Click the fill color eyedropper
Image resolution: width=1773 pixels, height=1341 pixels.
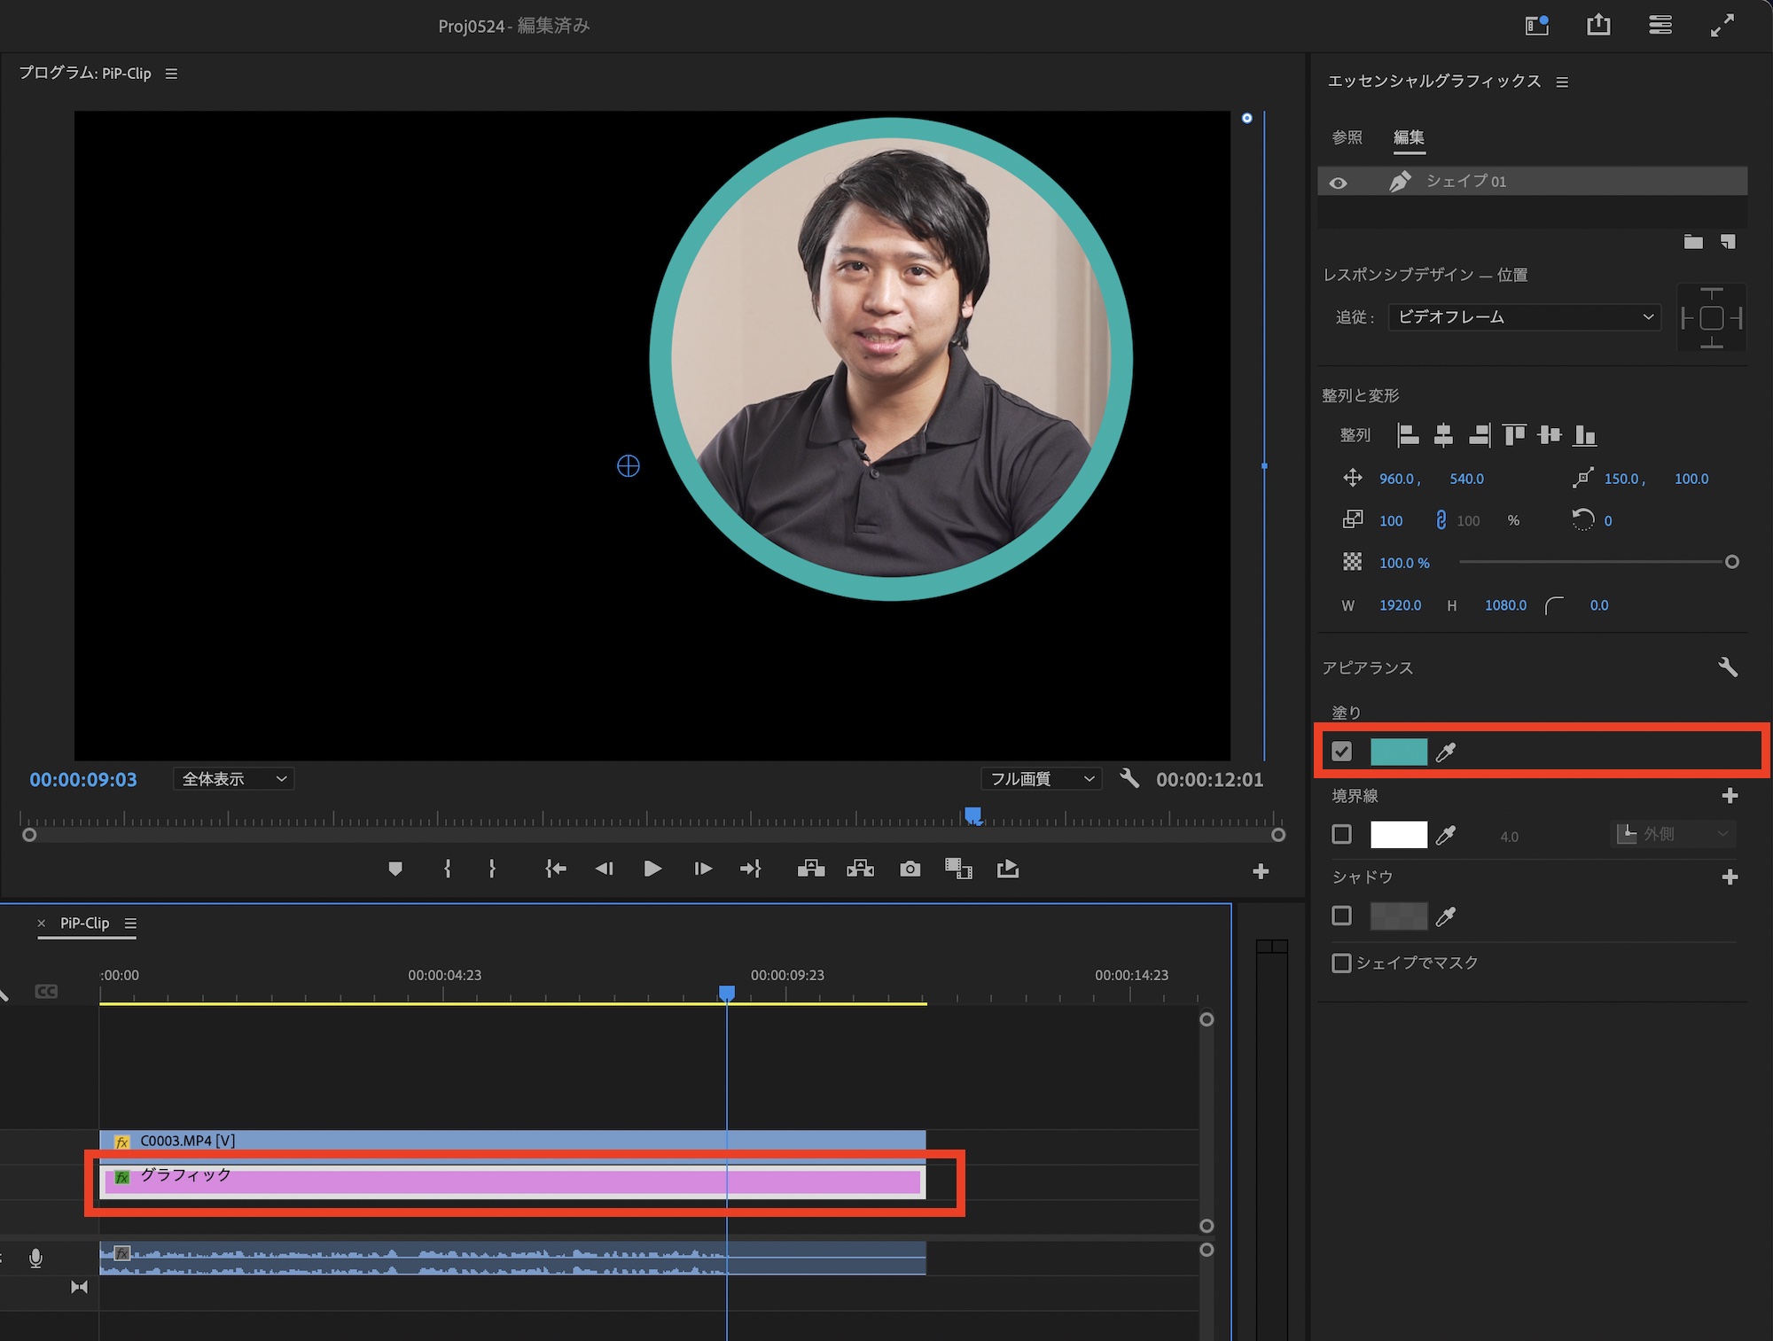coord(1446,752)
